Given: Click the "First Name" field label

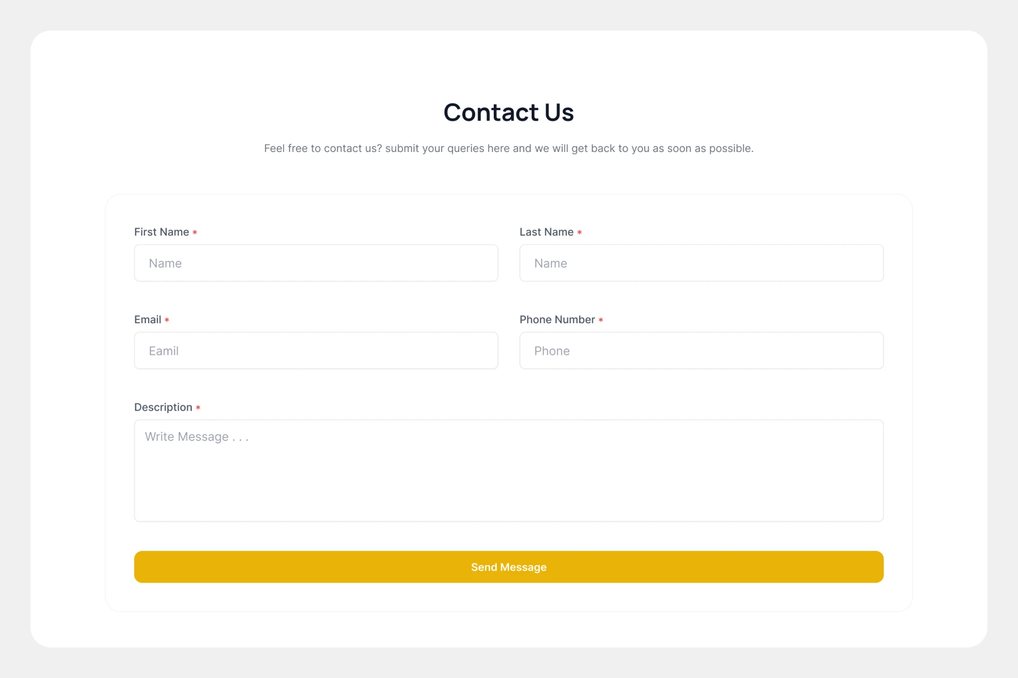Looking at the screenshot, I should pos(161,232).
